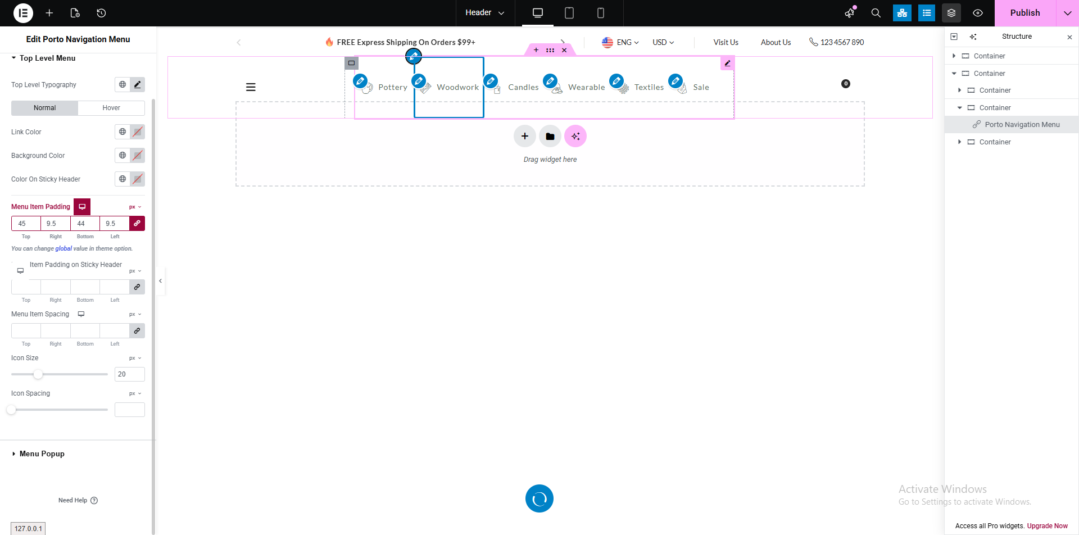Open the Theme Builder icon
The width and height of the screenshot is (1079, 535).
(902, 13)
